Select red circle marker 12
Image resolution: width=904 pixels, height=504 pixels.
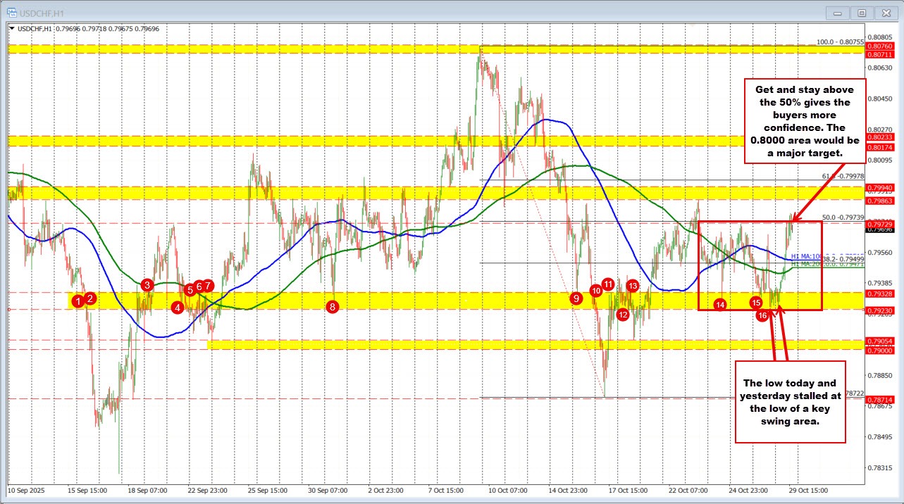click(623, 315)
